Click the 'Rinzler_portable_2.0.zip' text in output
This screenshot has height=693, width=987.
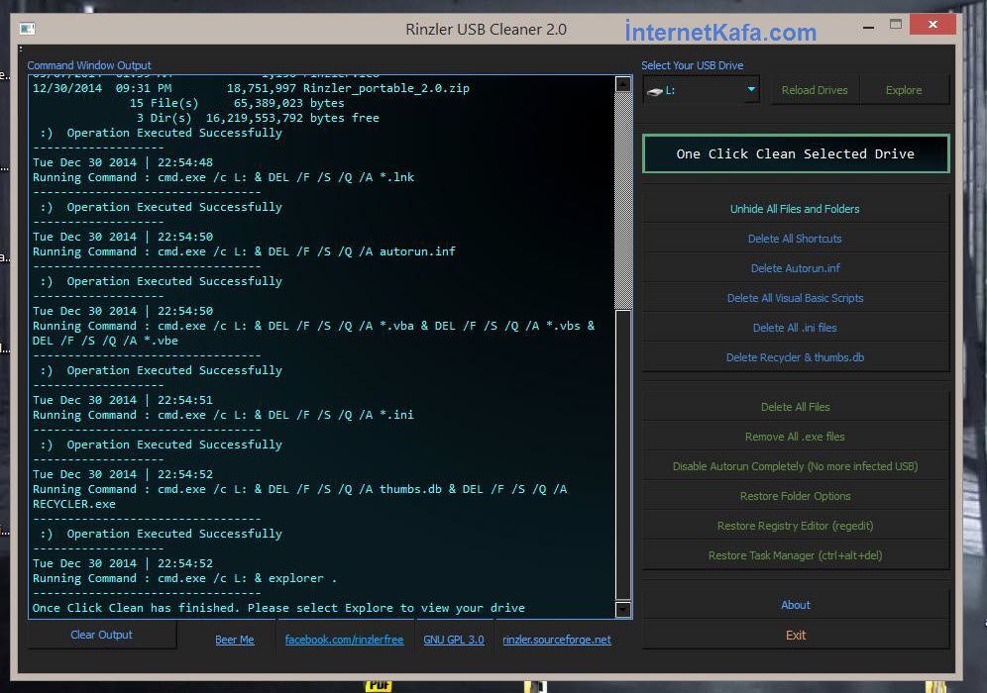tap(385, 88)
